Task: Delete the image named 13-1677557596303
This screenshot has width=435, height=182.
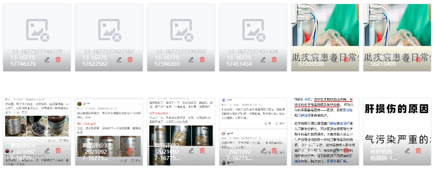Action: pos(202,59)
